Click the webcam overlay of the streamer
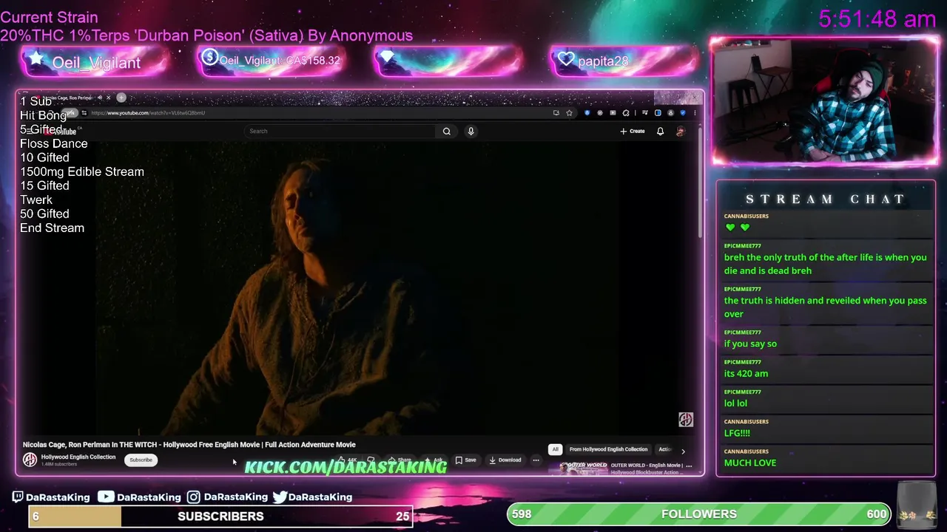Viewport: 947px width, 532px height. pyautogui.click(x=825, y=101)
